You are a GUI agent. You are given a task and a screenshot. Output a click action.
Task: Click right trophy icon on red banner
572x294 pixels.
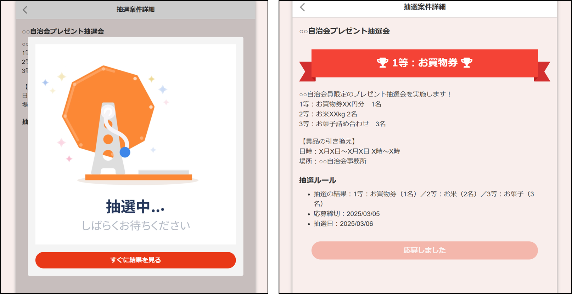467,63
